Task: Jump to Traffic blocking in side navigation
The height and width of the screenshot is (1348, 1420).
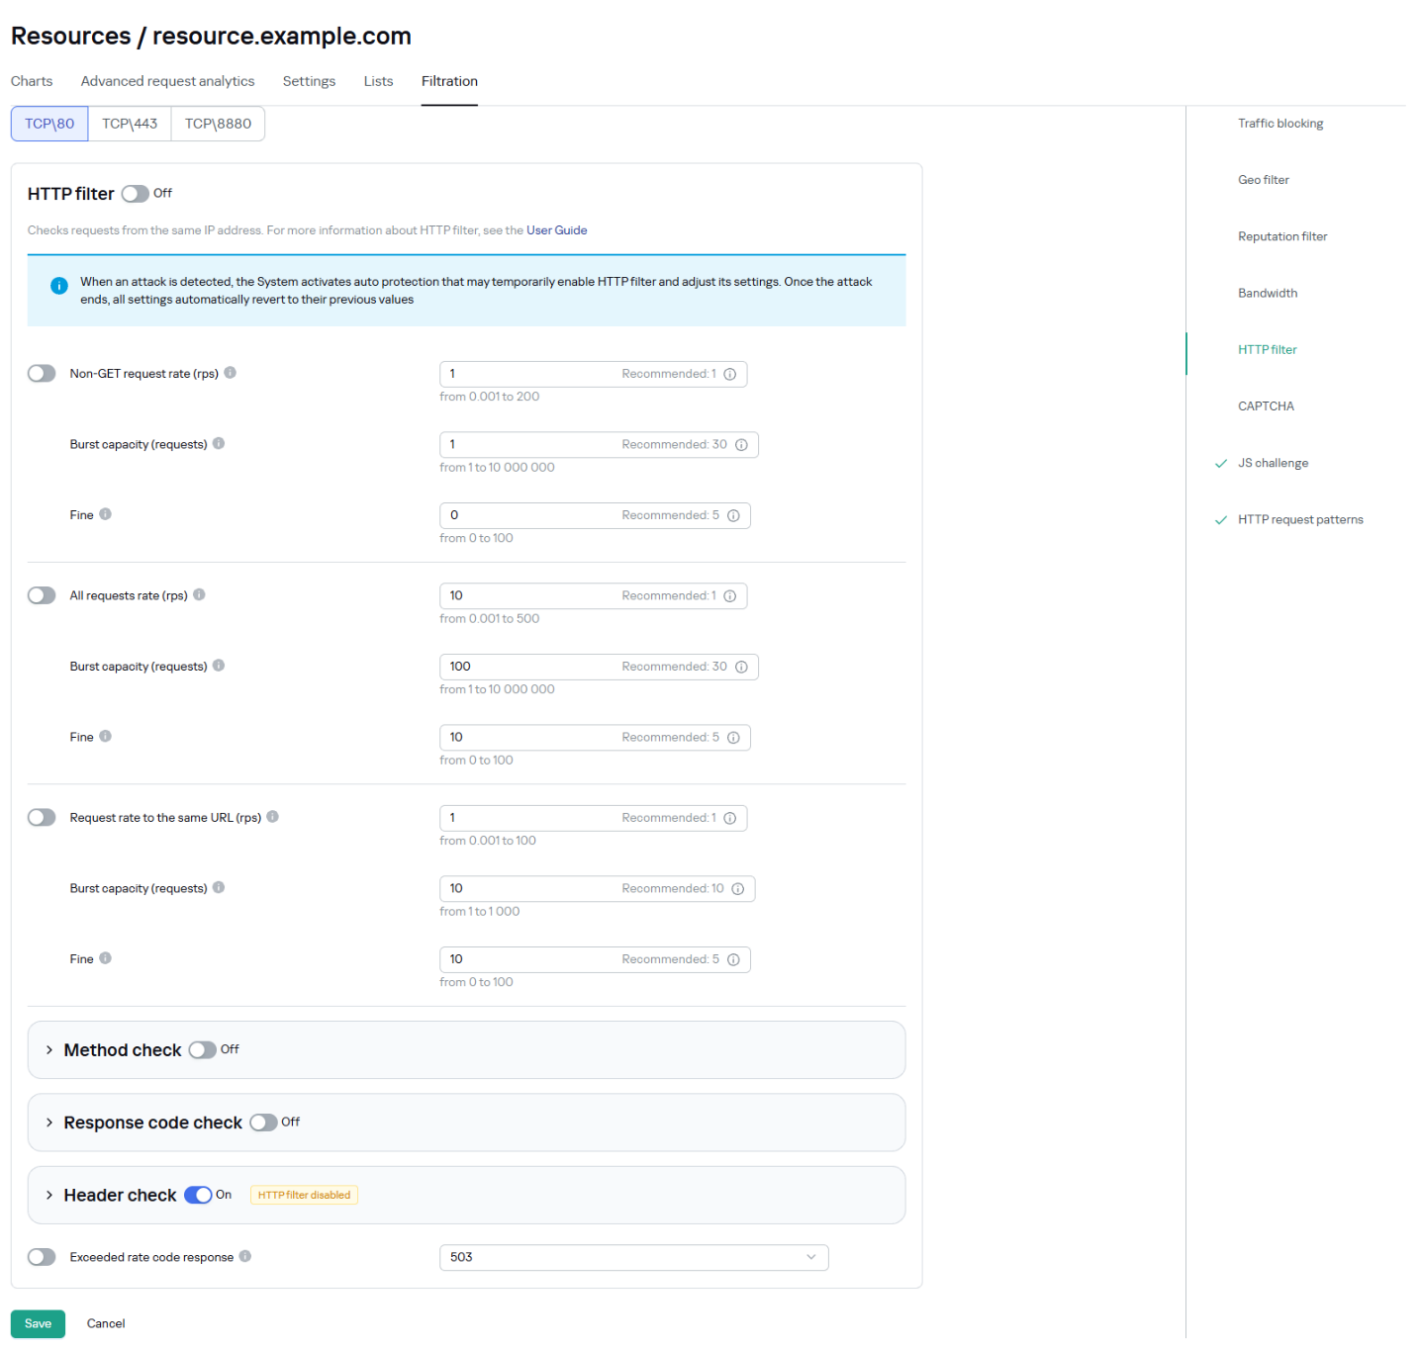Action: pyautogui.click(x=1280, y=124)
